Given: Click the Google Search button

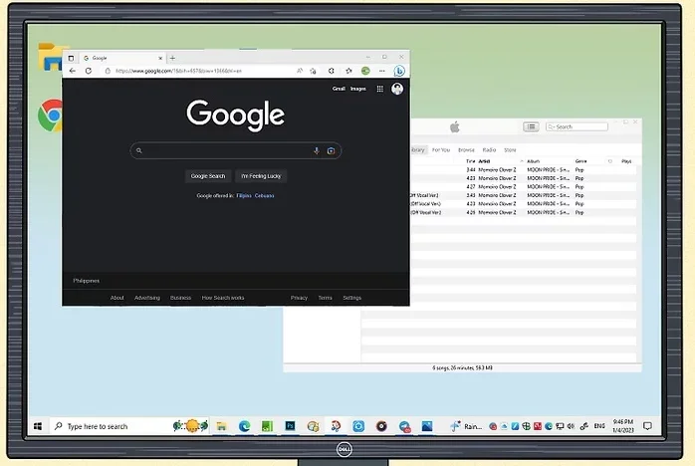Looking at the screenshot, I should [208, 176].
